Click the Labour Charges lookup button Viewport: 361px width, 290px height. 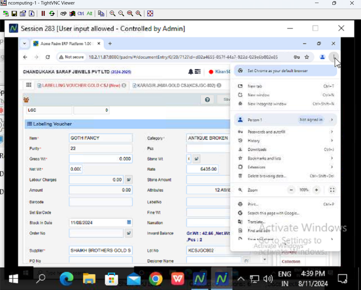[128, 180]
